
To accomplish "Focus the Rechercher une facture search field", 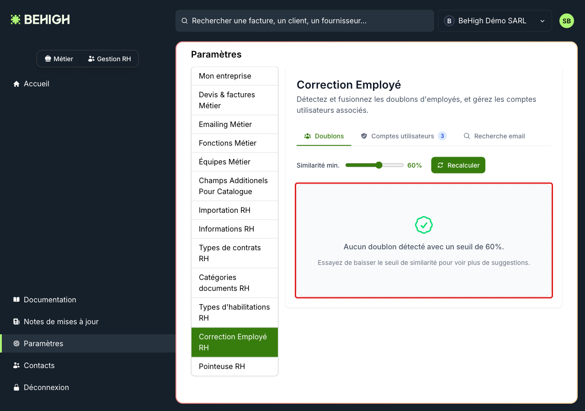I will pos(304,21).
